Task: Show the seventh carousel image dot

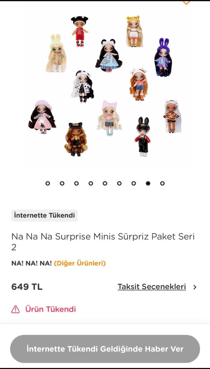Action: click(134, 183)
